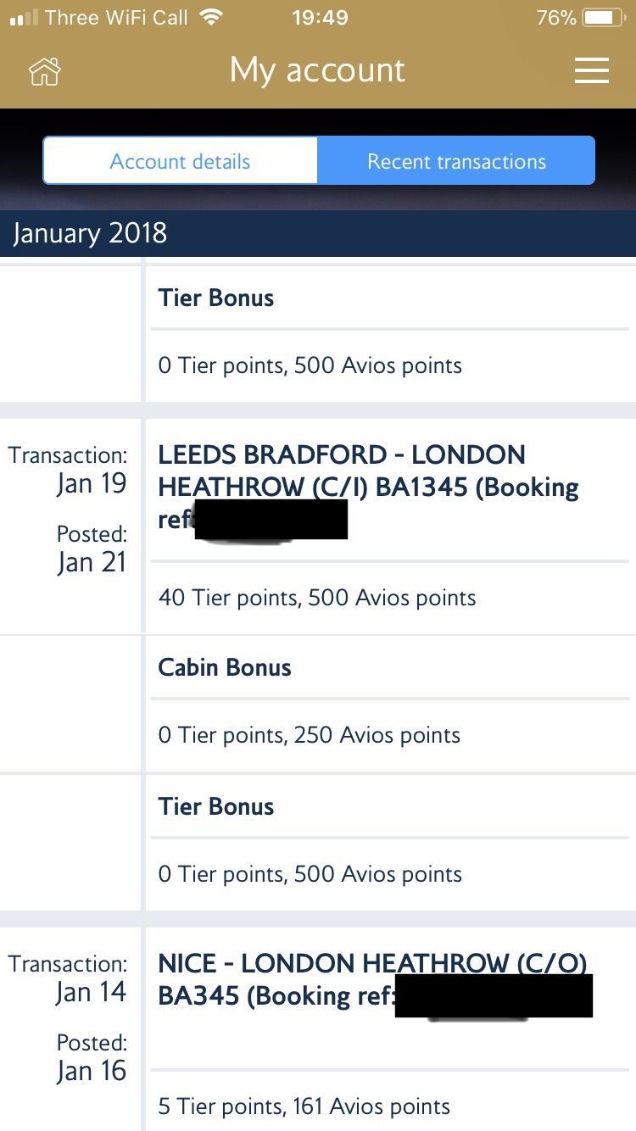Tap the cellular signal bars icon
Screen dimensions: 636x1131
coord(23,18)
